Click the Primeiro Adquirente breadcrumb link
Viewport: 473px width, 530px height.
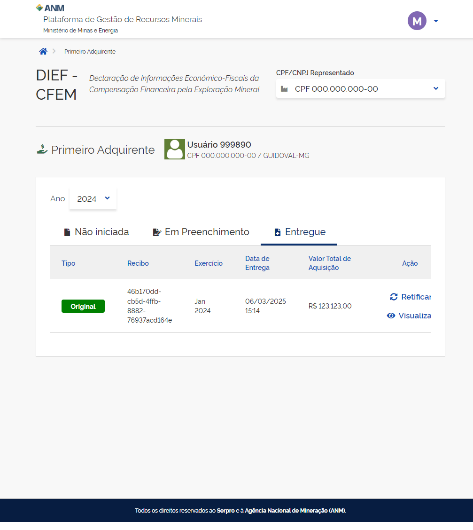coord(90,52)
